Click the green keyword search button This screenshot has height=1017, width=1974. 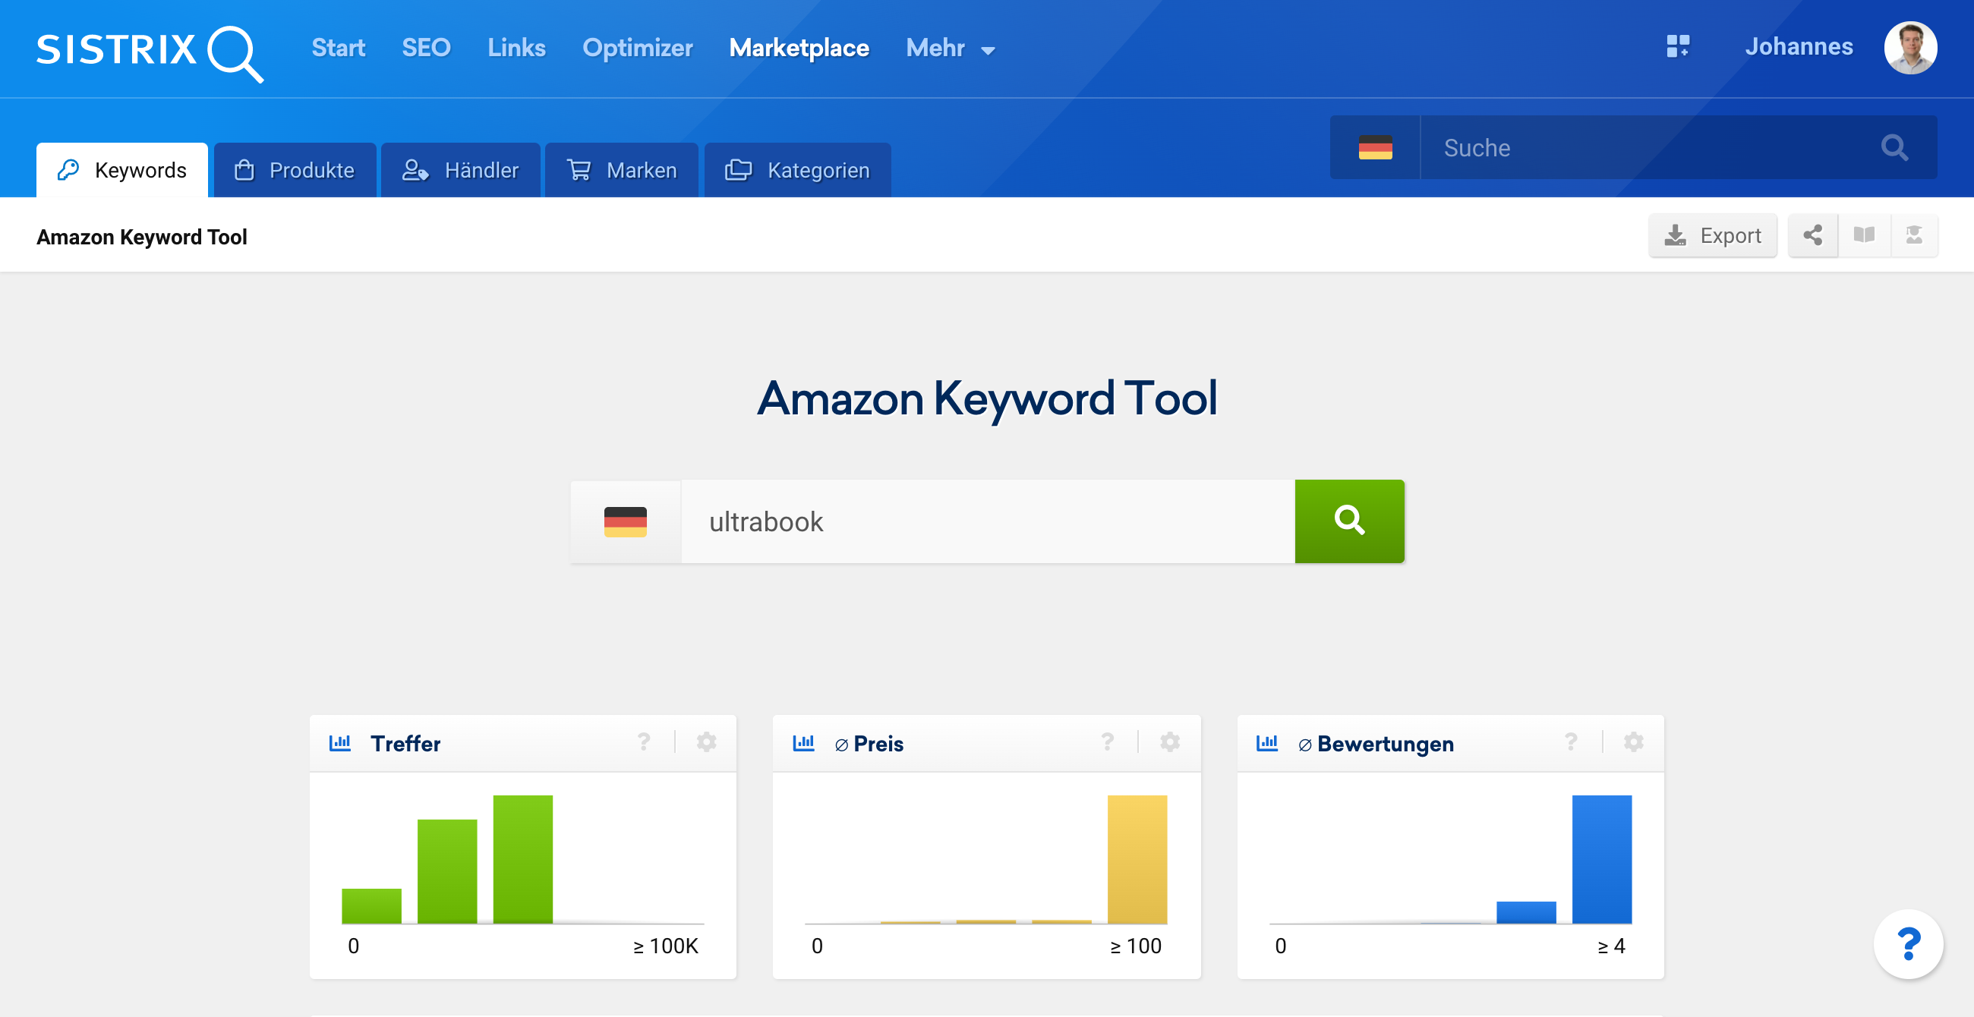tap(1348, 521)
